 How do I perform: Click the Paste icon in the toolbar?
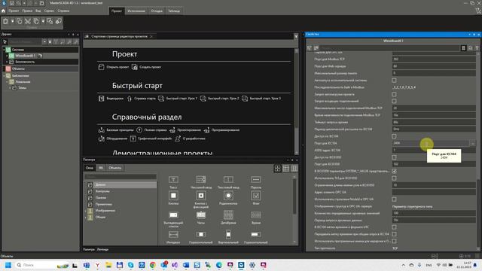[x=5, y=21]
